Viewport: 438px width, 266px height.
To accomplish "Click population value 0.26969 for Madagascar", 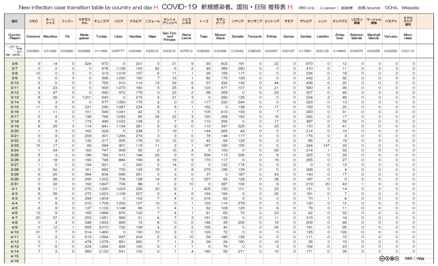I will pos(85,51).
